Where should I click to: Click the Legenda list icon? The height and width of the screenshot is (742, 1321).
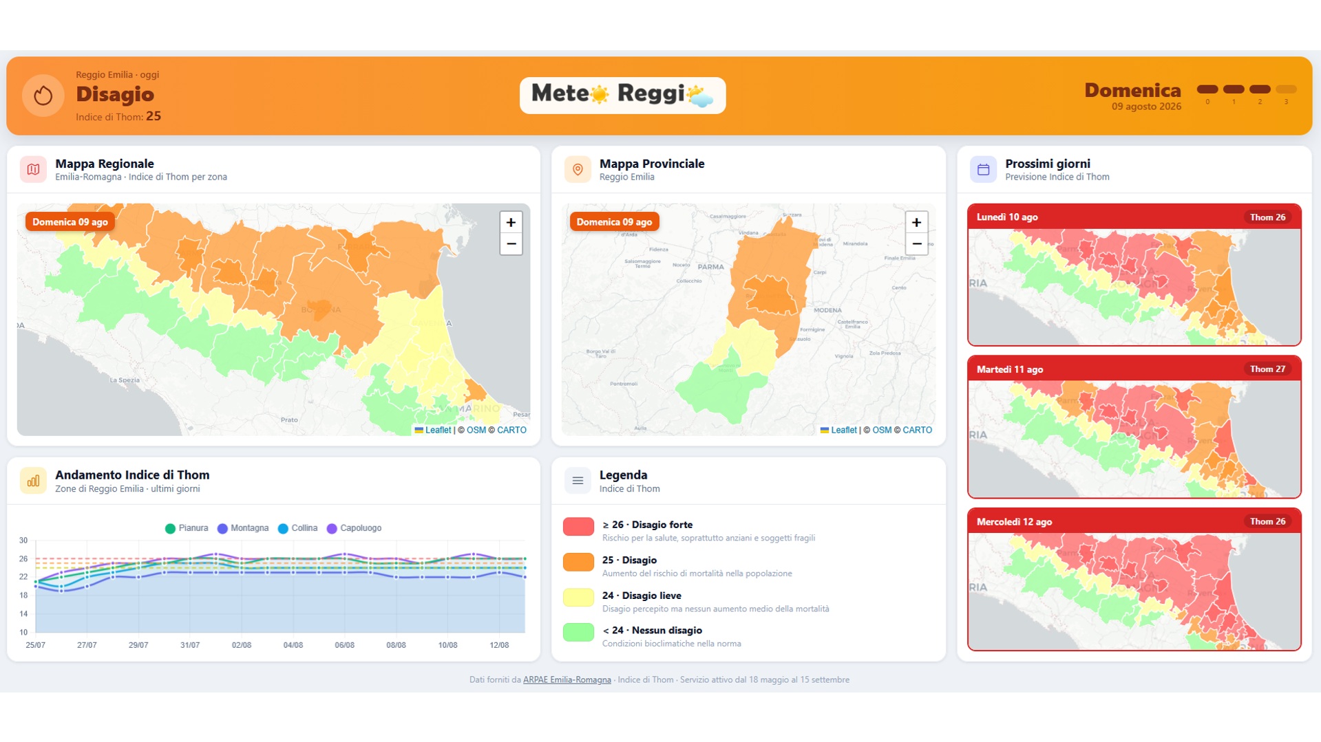point(578,481)
